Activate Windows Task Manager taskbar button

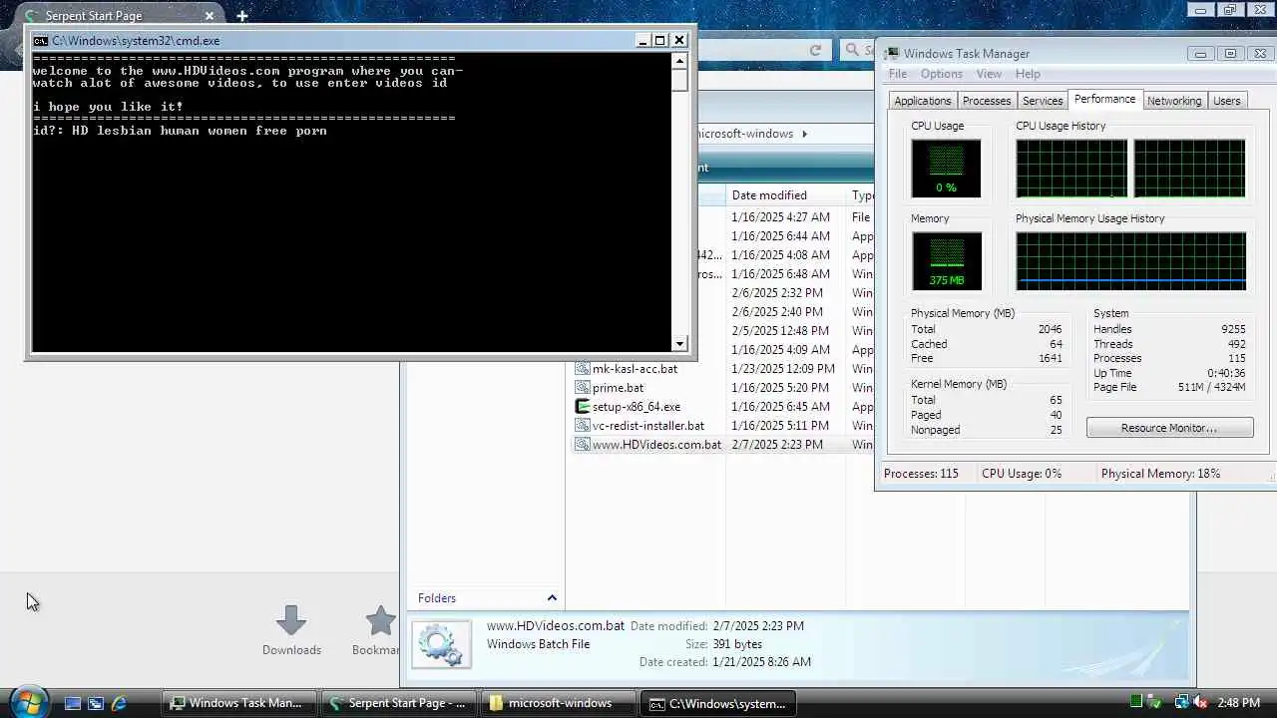240,703
